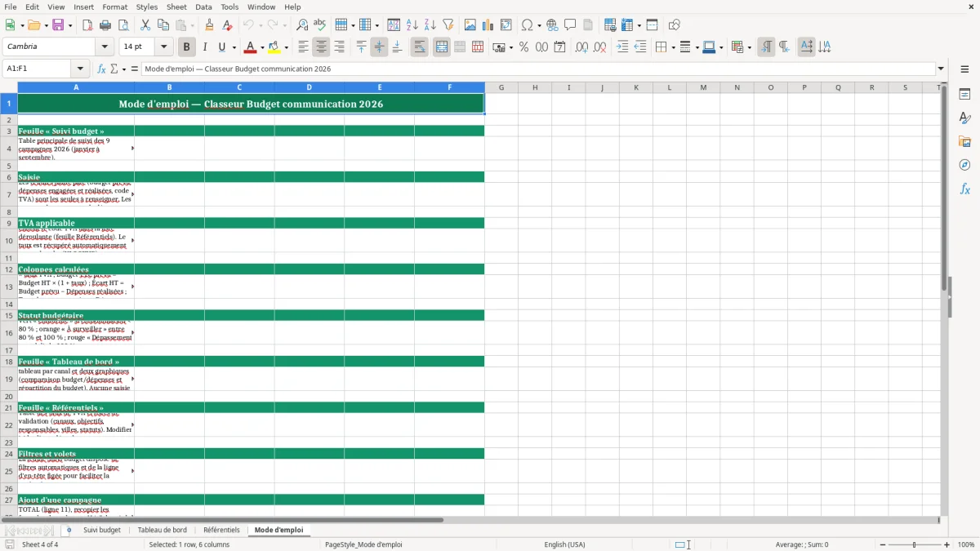Clone formatting with the paintbrush

210,25
